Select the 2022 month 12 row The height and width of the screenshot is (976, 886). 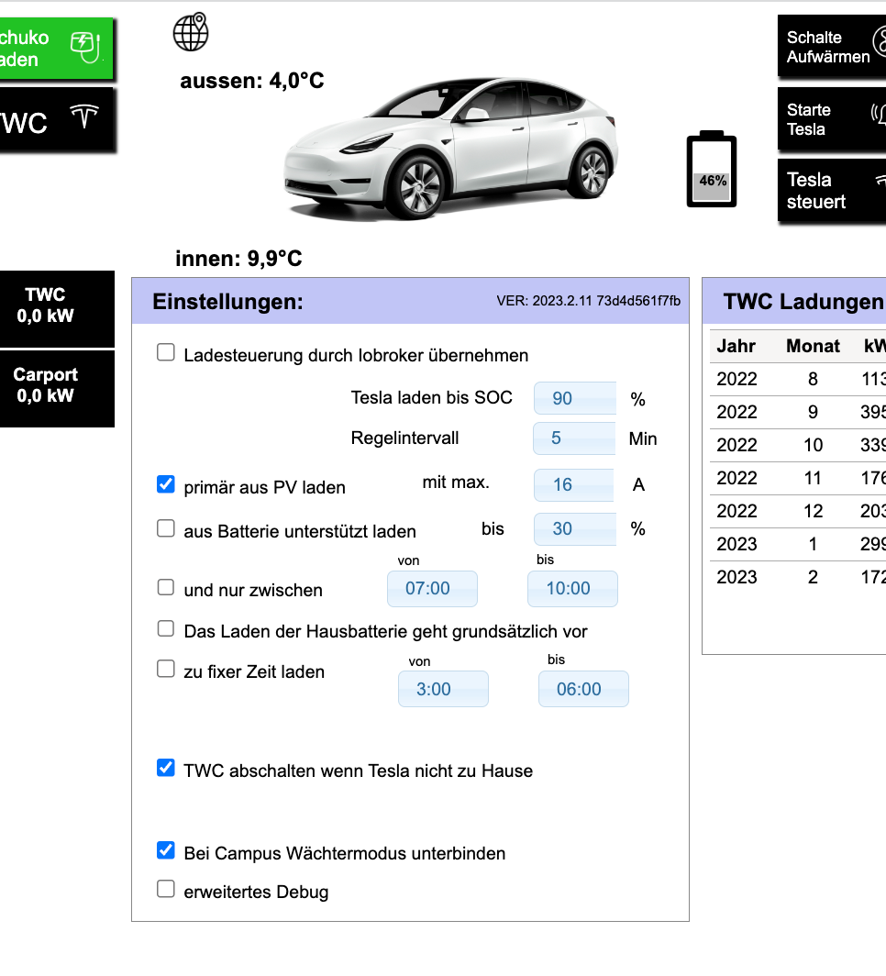(798, 511)
